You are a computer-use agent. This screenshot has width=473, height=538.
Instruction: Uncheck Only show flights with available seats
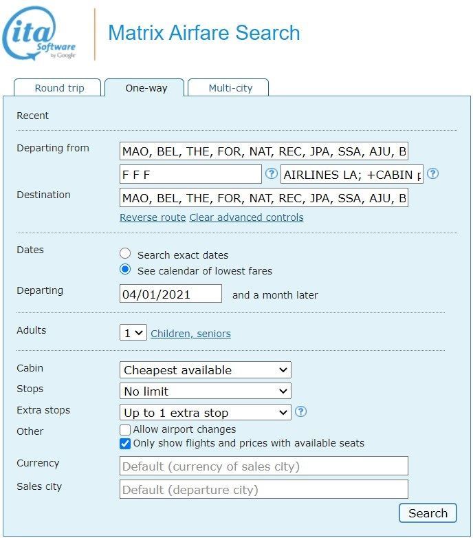pos(125,444)
